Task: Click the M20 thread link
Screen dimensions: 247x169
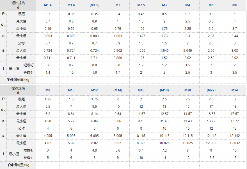Action: 187,90
